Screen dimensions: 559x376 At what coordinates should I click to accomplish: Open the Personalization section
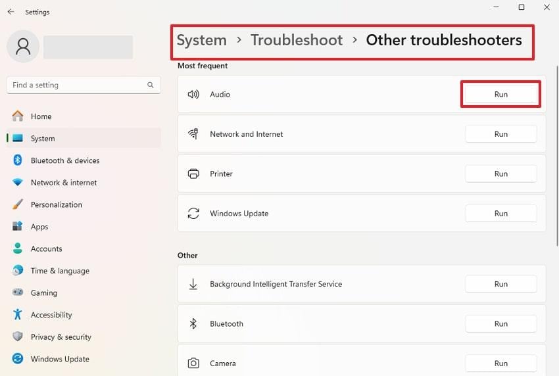pos(84,204)
